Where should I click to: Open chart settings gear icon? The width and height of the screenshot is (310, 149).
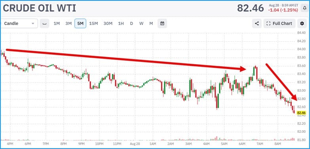click(x=302, y=23)
